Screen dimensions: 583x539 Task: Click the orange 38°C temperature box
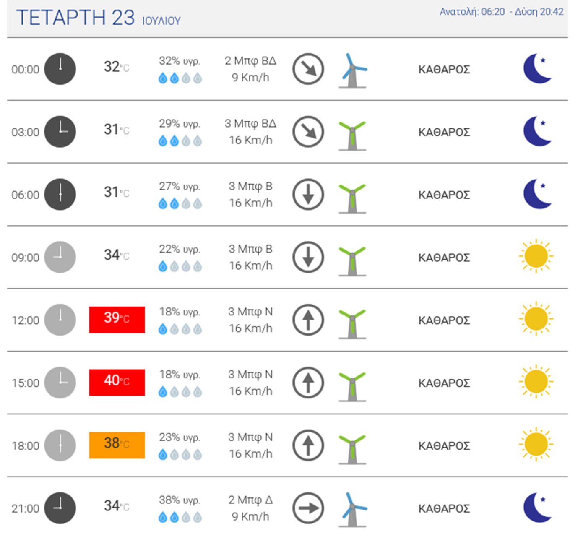click(117, 445)
